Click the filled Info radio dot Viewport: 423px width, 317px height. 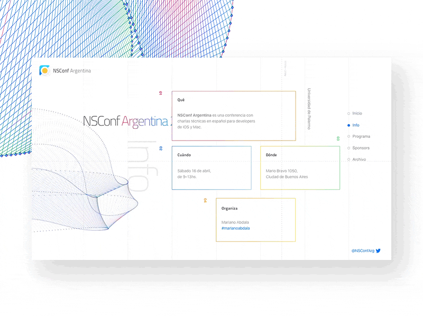coord(348,125)
